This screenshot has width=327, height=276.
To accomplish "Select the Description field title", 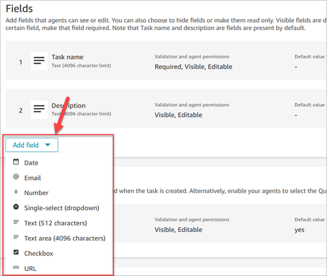I will 68,105.
